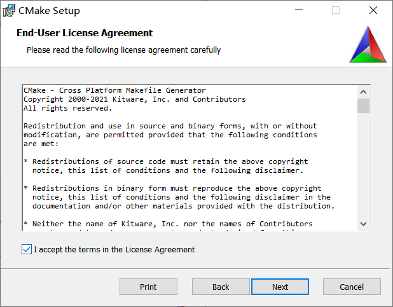Click the grayed-out maximize button

336,11
